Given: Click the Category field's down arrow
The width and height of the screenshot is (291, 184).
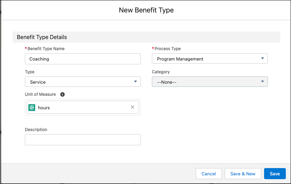Looking at the screenshot, I should pos(262,82).
